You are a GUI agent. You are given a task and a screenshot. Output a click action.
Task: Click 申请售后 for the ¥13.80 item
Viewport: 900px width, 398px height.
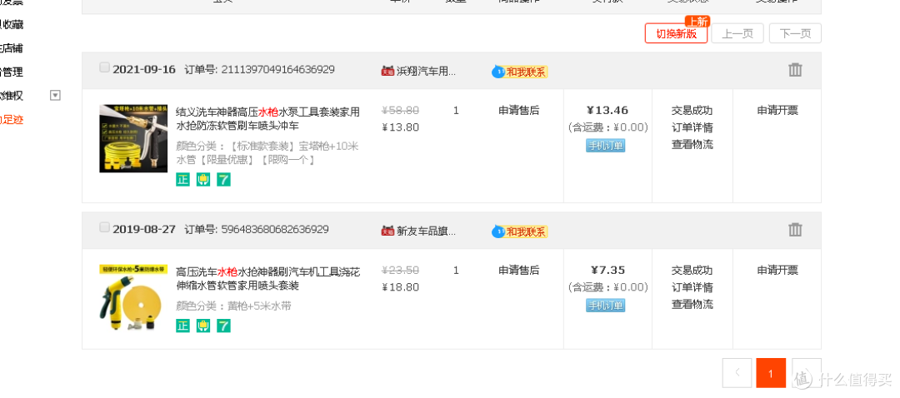pyautogui.click(x=519, y=111)
